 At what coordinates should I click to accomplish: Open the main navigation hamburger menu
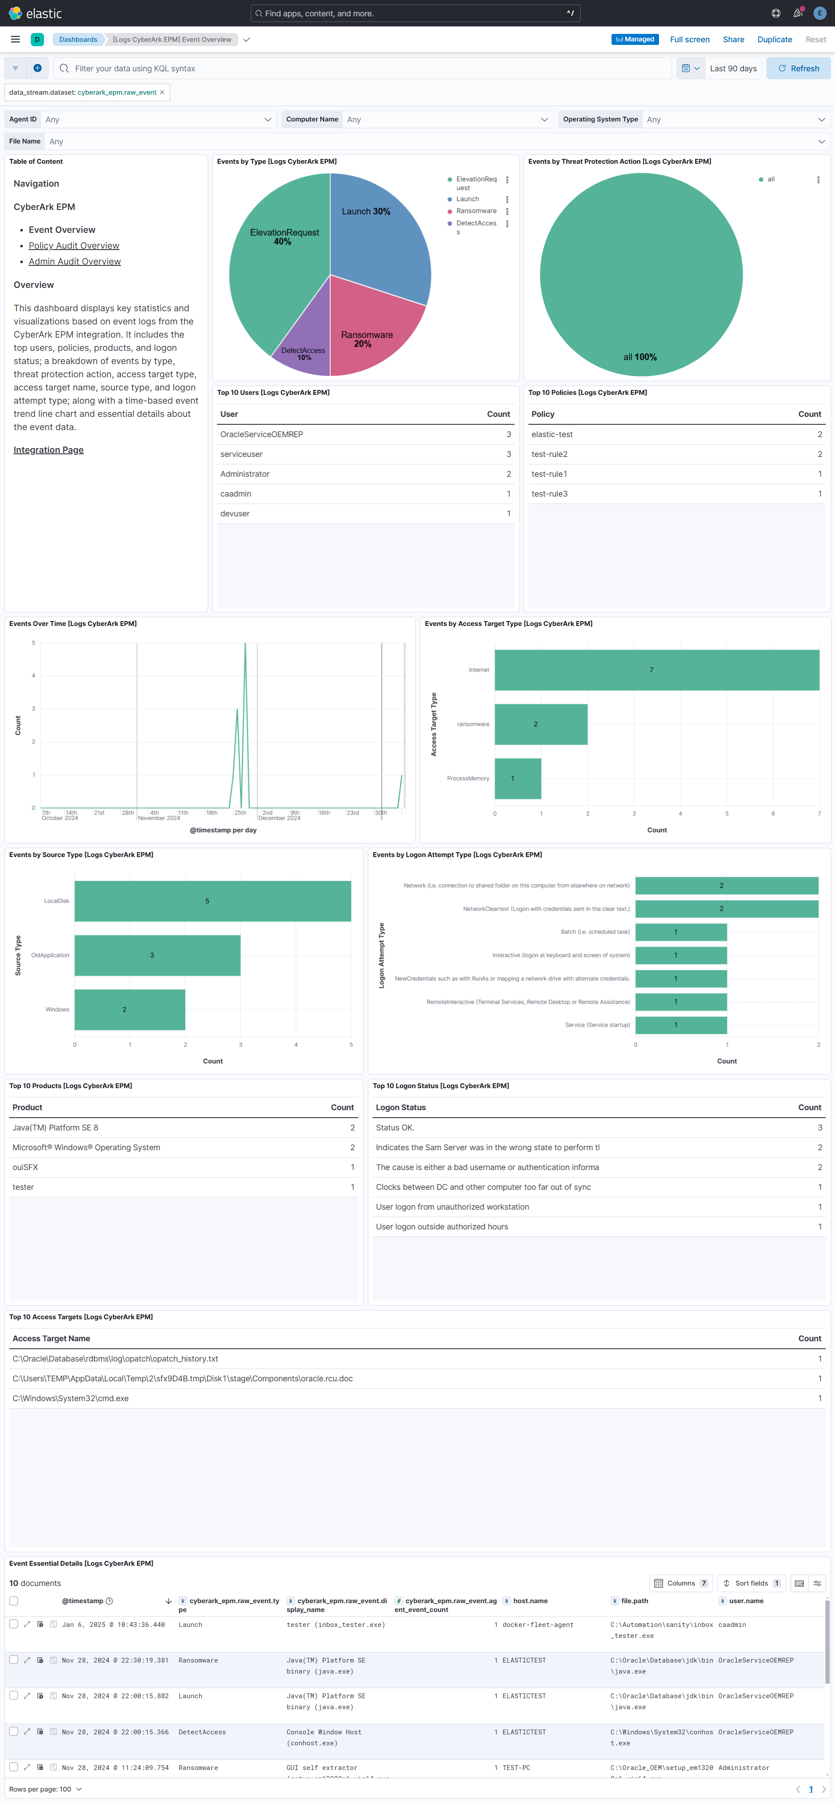point(15,39)
